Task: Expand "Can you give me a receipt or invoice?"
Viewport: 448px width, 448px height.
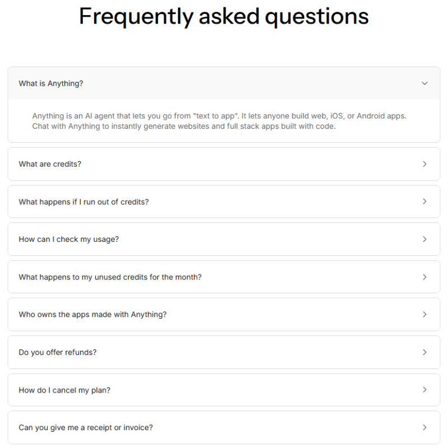Action: tap(86, 428)
